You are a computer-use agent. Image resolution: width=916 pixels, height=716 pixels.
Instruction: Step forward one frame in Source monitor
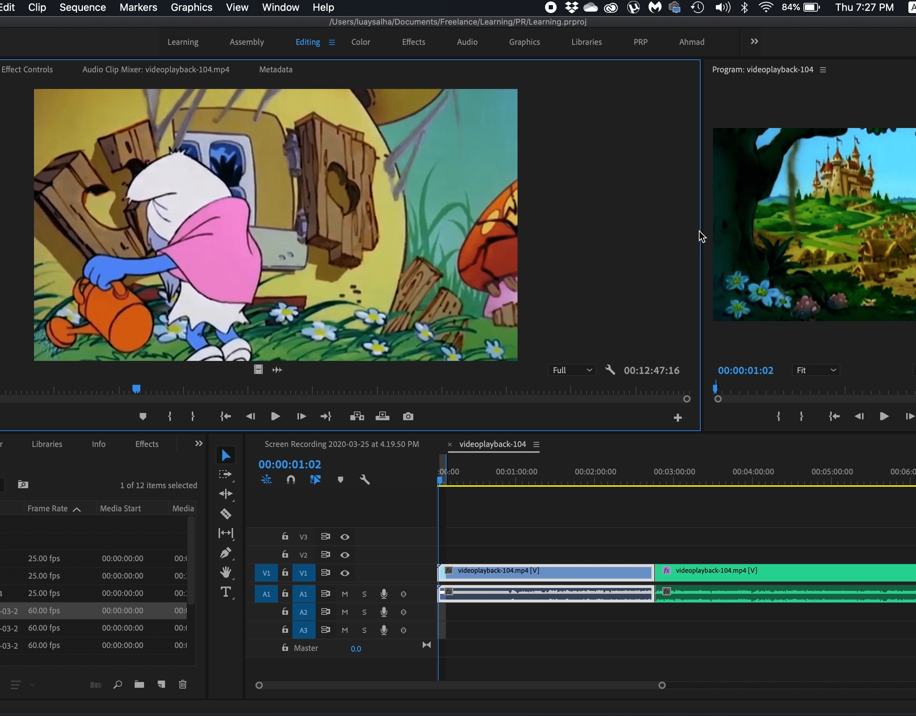click(301, 416)
